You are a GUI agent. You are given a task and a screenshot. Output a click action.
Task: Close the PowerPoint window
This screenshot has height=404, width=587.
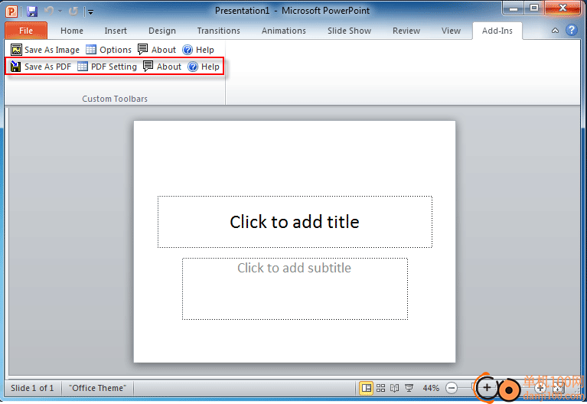(563, 8)
